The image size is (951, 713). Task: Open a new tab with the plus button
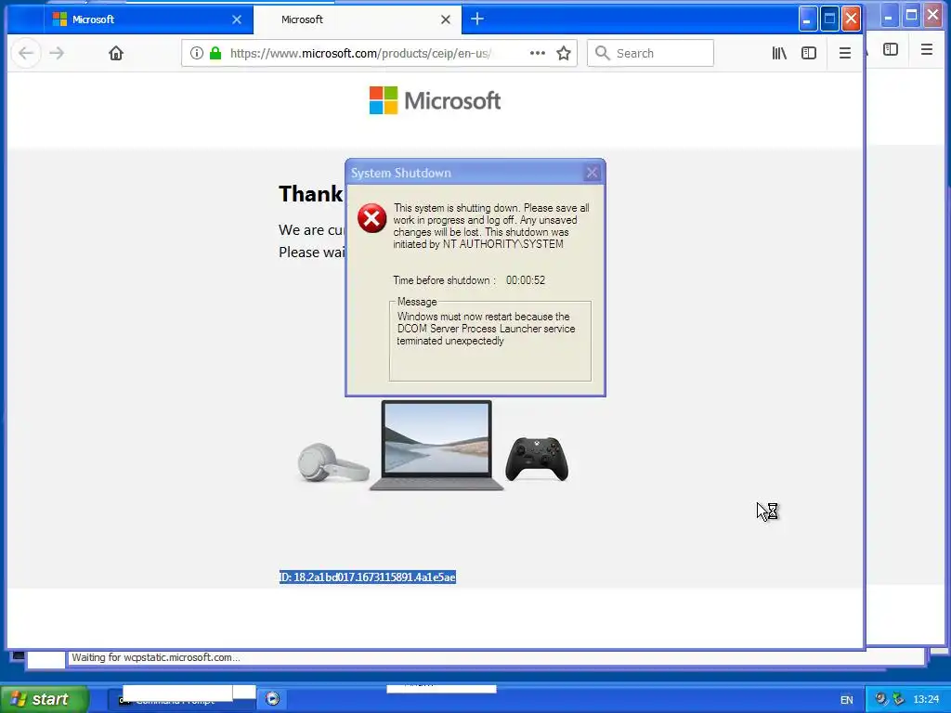(x=477, y=19)
